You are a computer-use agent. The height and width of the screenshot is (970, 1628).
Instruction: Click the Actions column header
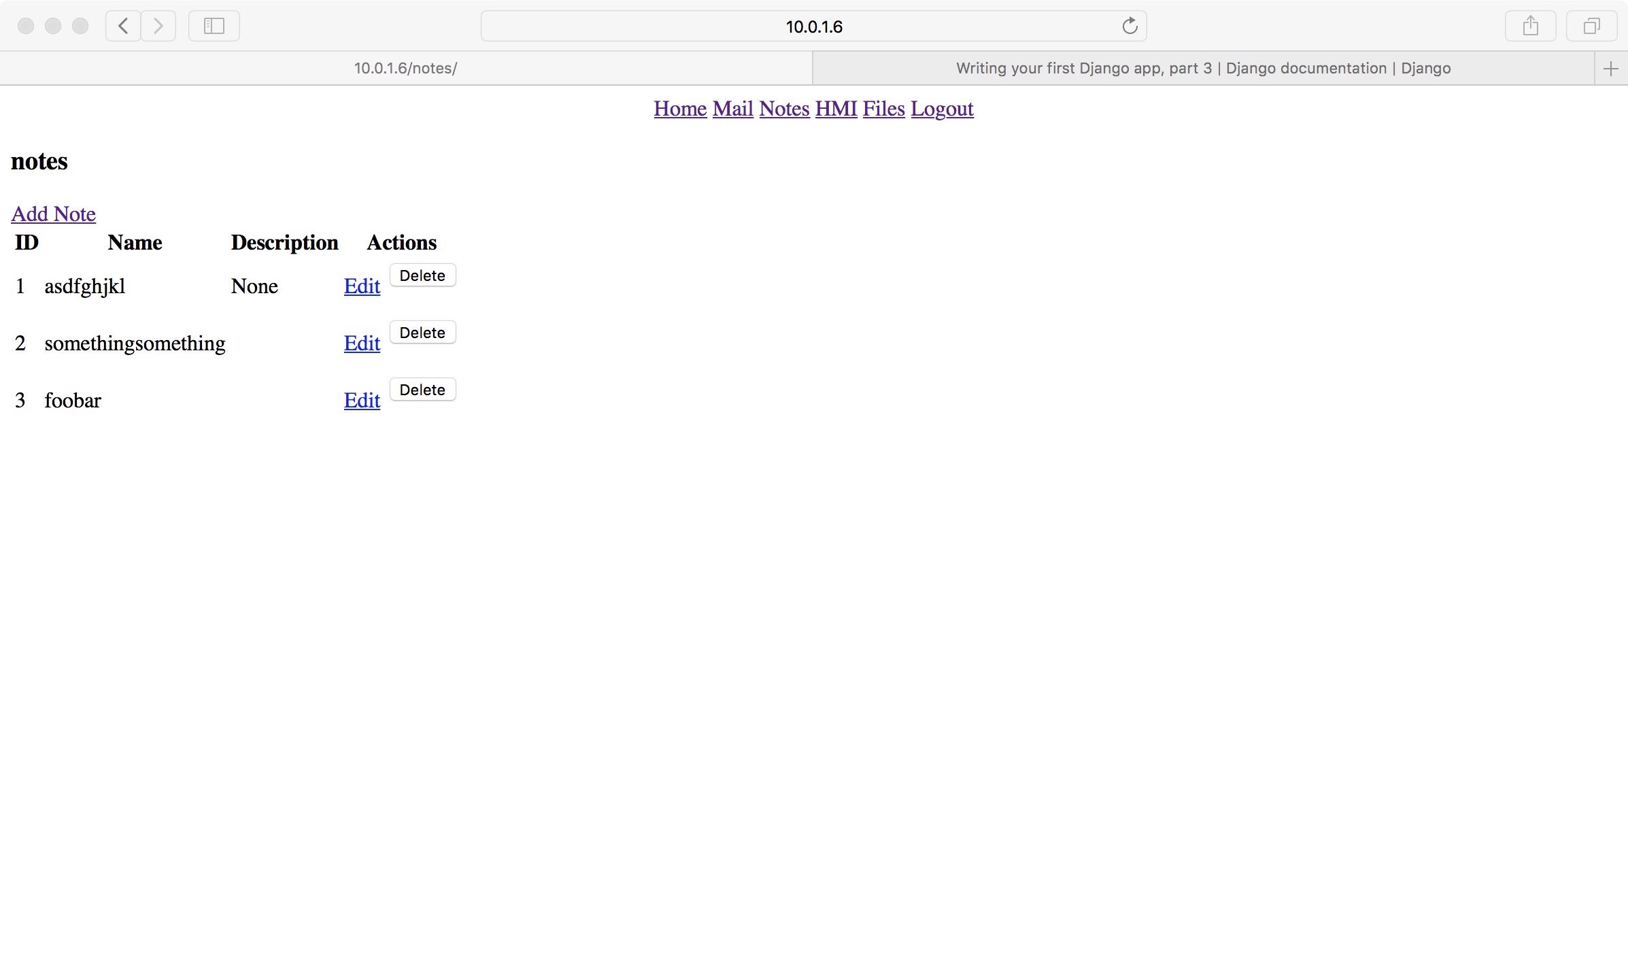(x=401, y=242)
